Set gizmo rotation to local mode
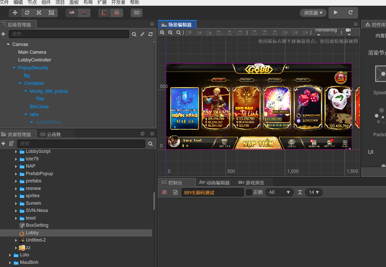The image size is (386, 267). (x=104, y=13)
